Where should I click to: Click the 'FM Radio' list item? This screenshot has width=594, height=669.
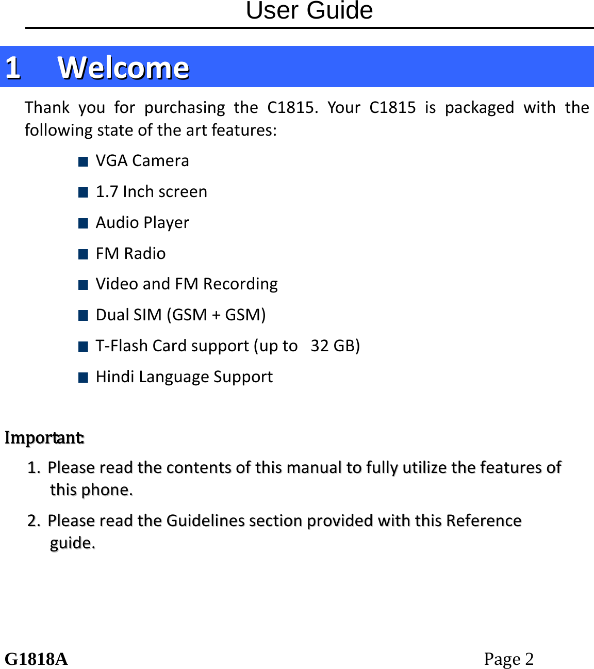coord(130,253)
